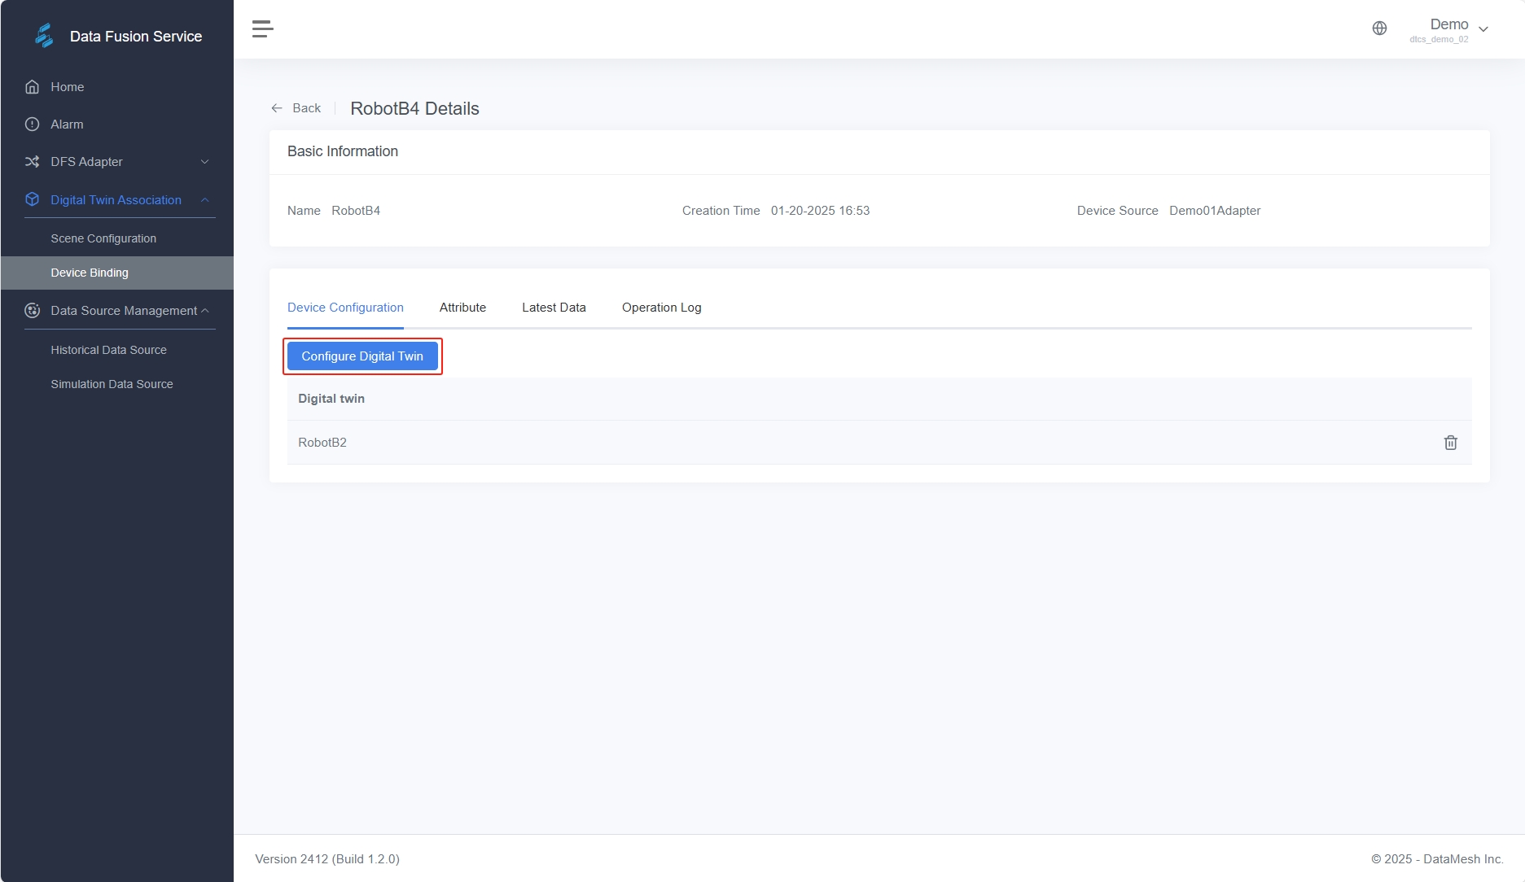The height and width of the screenshot is (882, 1525).
Task: Click the Data Fusion Service logo icon
Action: 44,36
